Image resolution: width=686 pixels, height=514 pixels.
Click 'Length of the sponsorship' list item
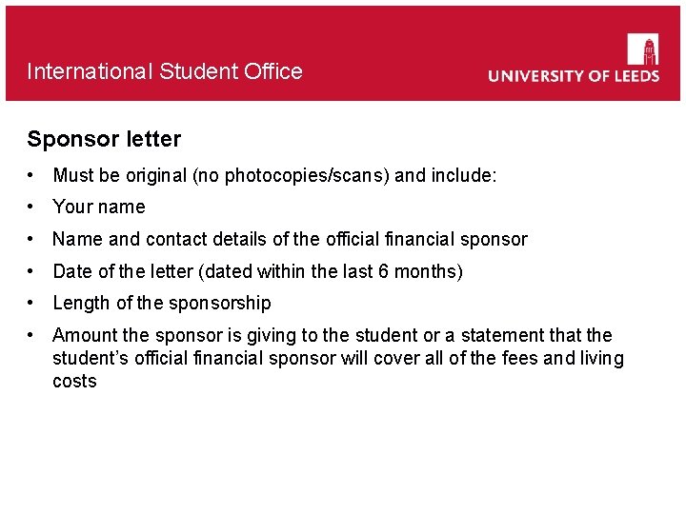click(x=162, y=303)
